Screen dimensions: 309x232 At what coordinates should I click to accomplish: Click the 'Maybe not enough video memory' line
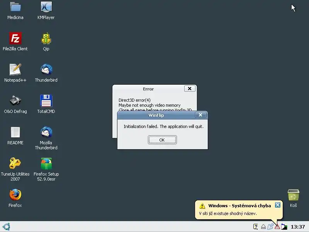[x=149, y=105]
